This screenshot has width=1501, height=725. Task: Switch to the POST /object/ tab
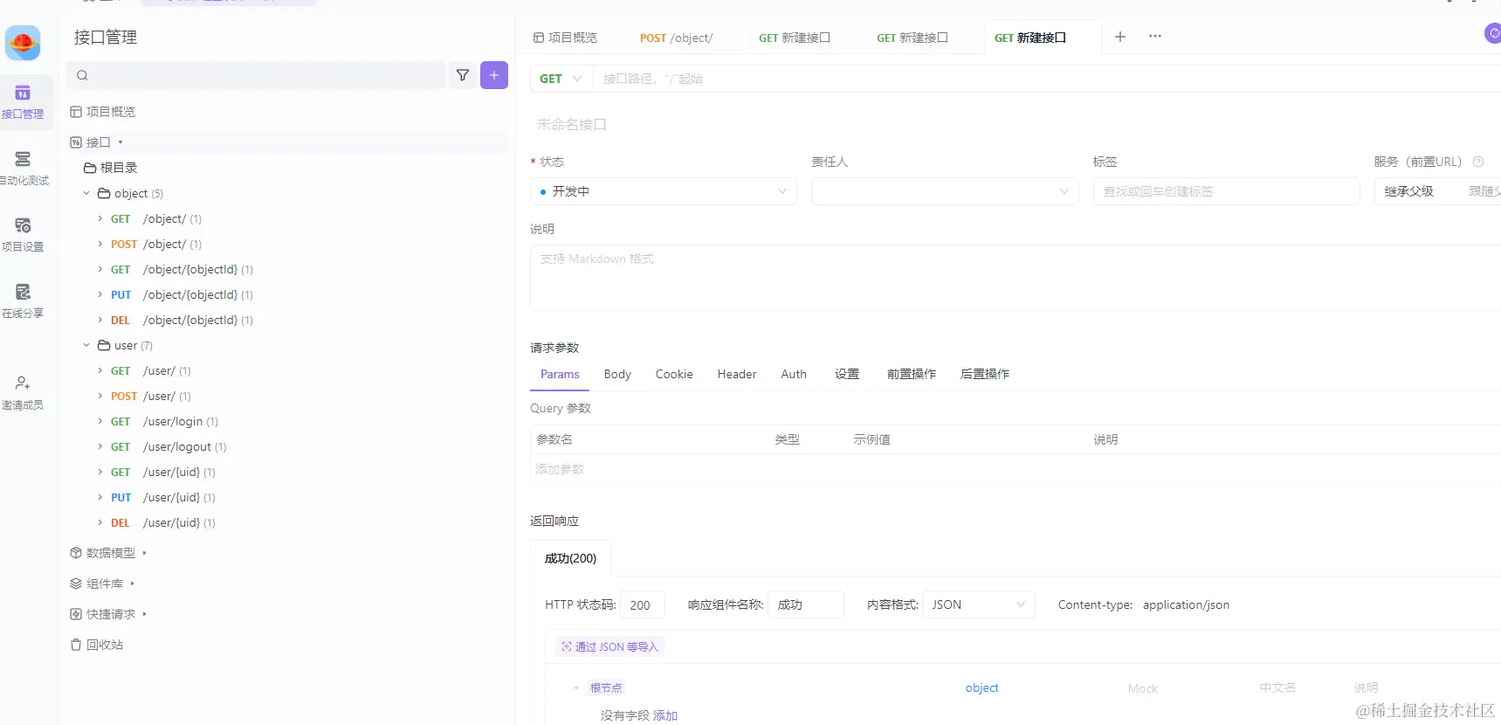click(x=676, y=38)
